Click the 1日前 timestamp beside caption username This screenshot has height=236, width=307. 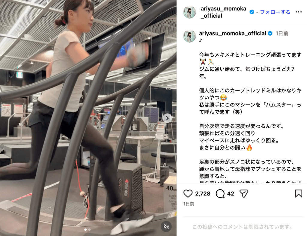pyautogui.click(x=282, y=34)
